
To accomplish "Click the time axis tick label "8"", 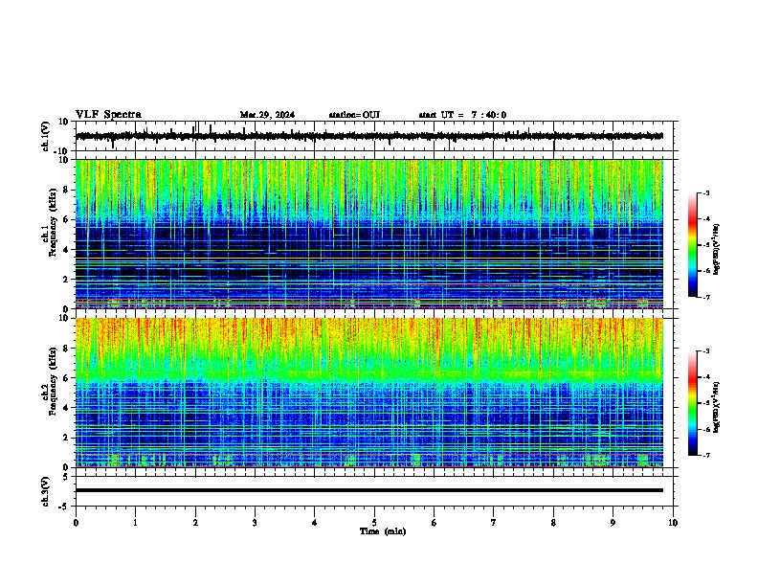I will pyautogui.click(x=553, y=523).
